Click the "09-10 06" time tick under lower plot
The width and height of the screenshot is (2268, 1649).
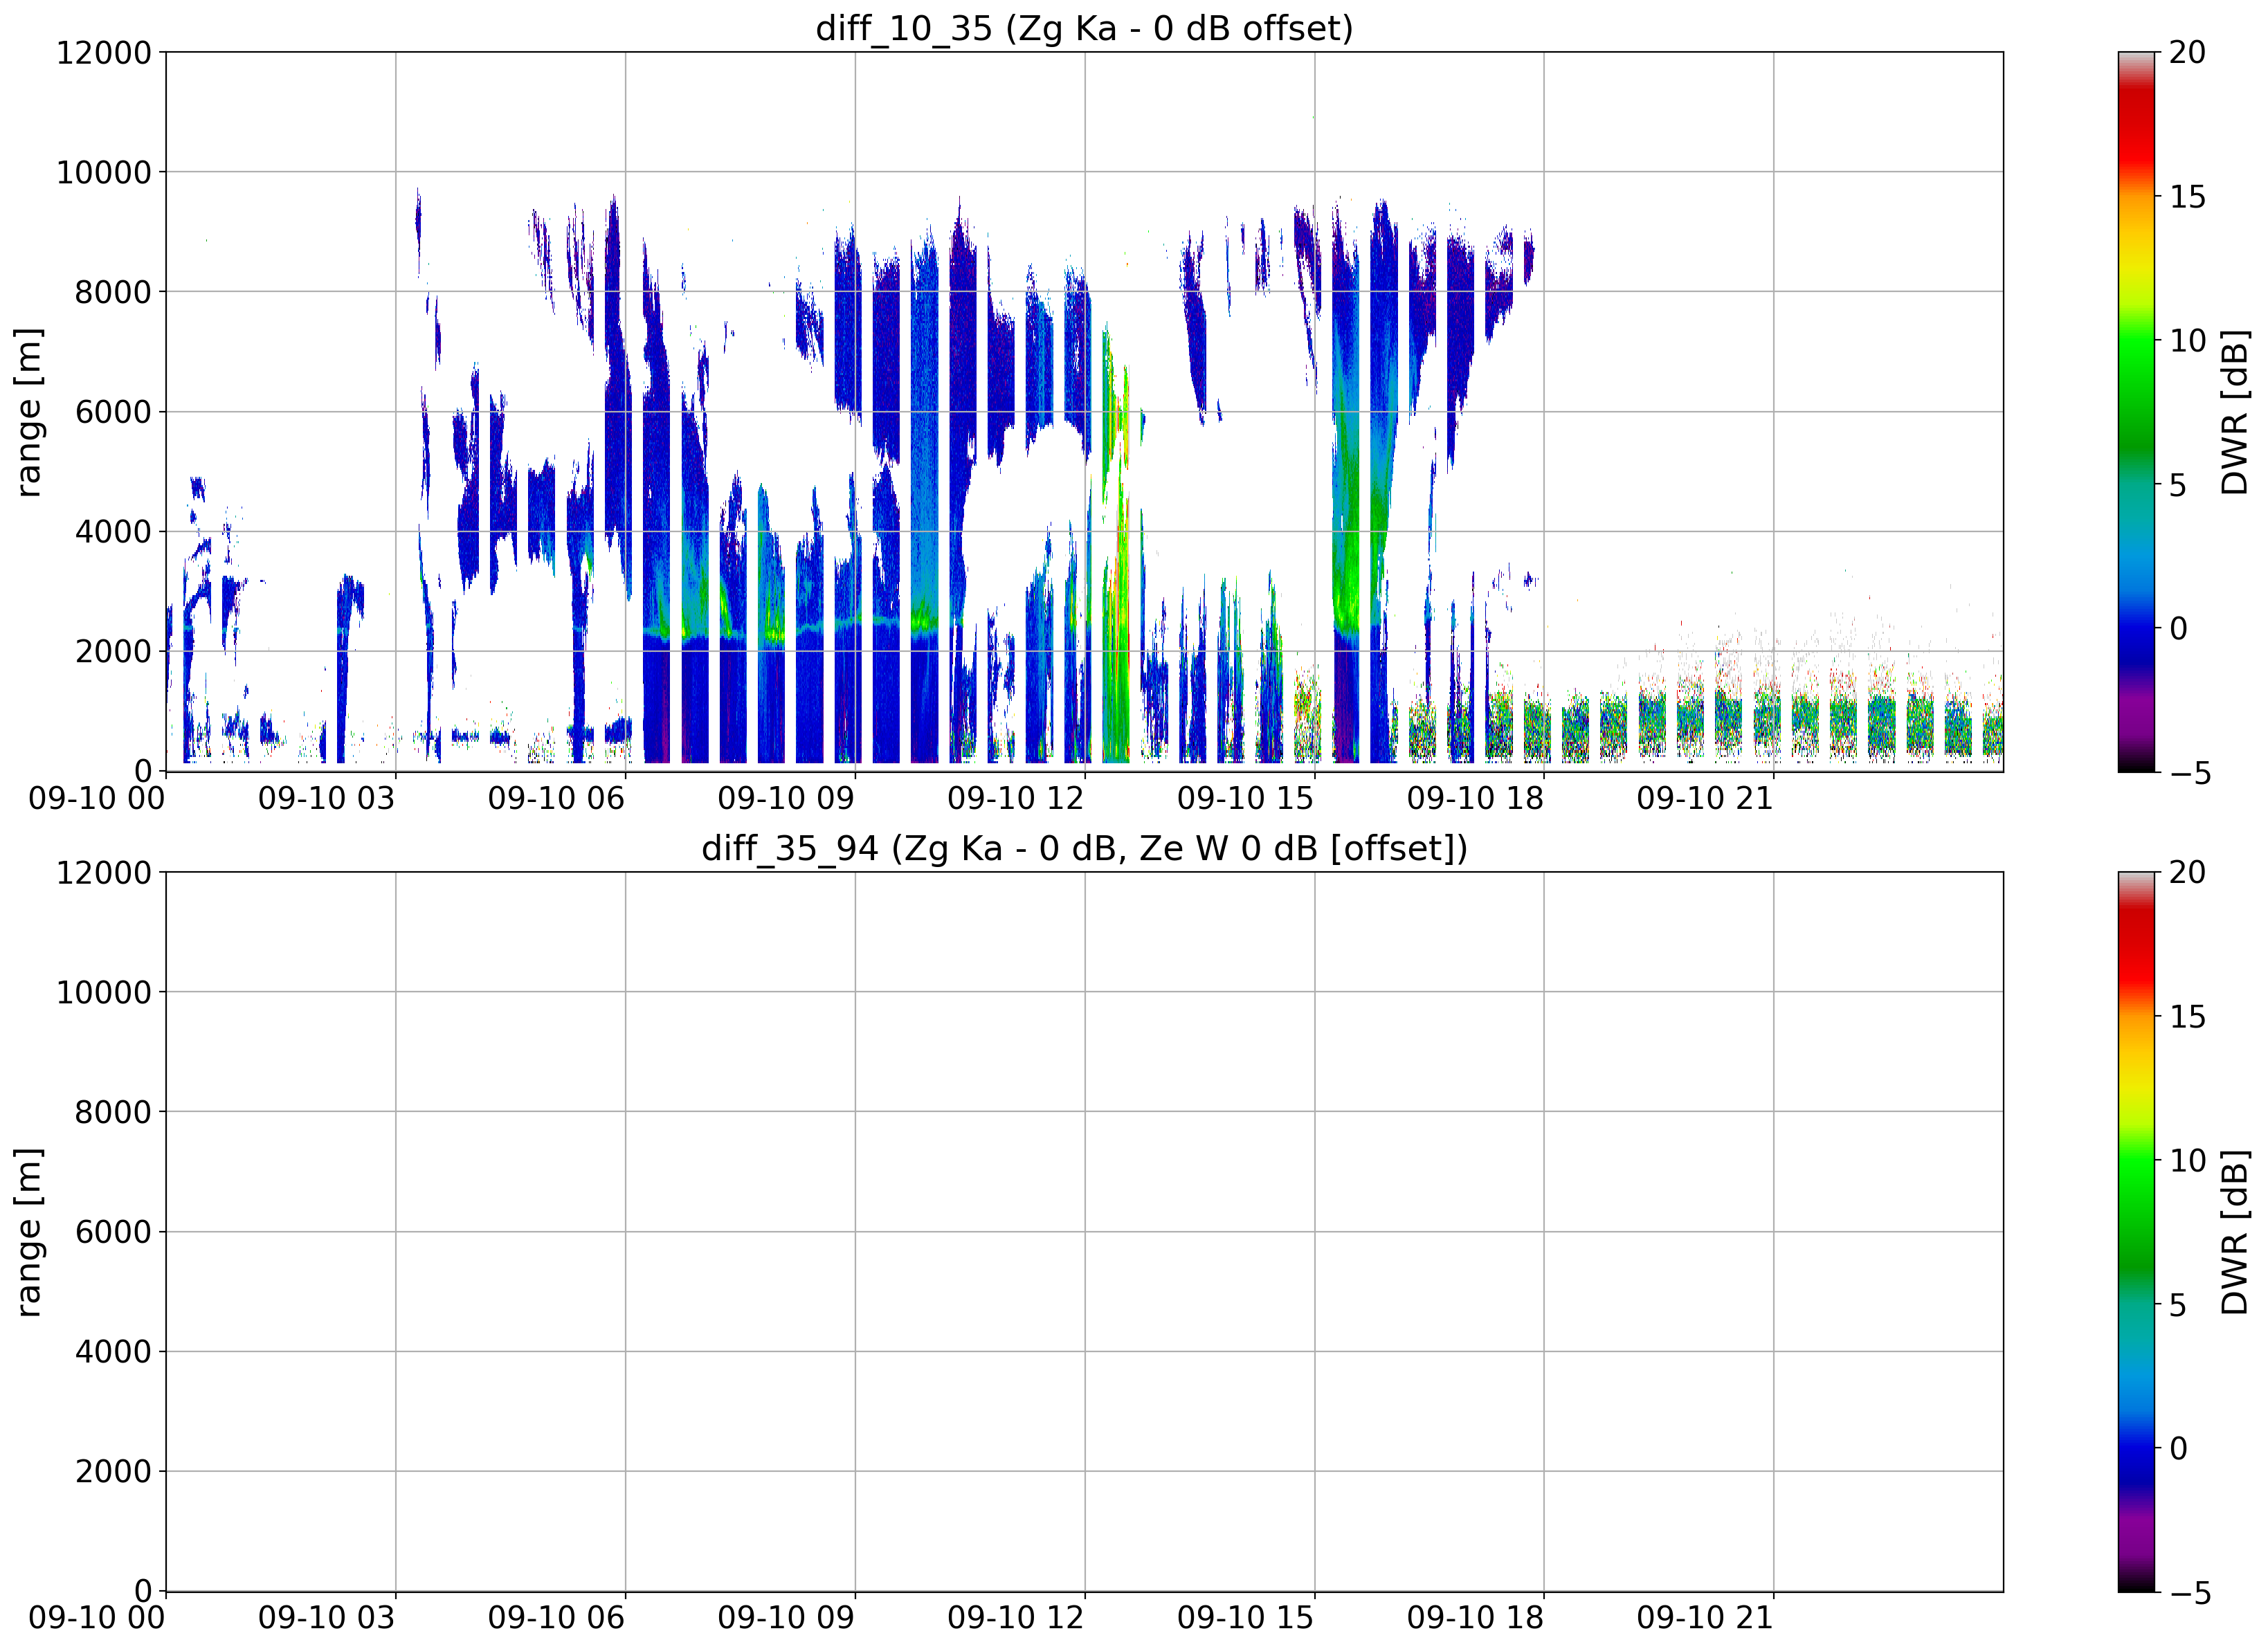click(557, 1618)
